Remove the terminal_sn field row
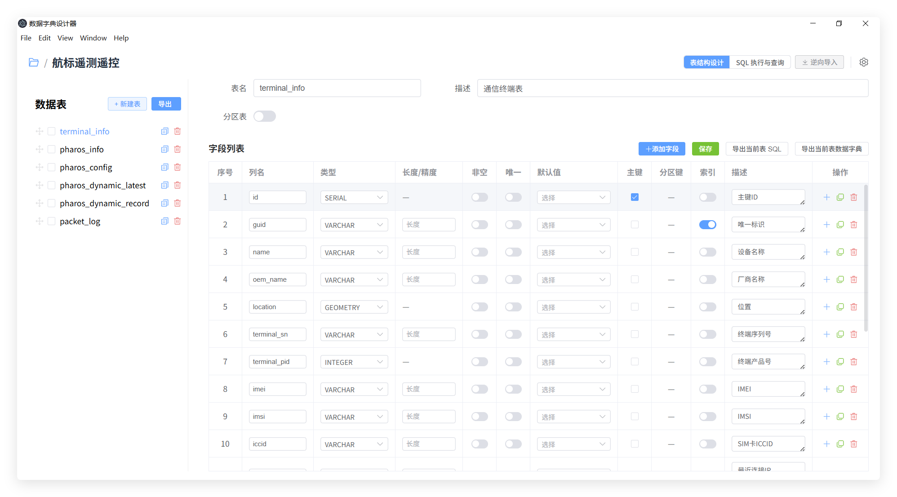 (x=854, y=334)
